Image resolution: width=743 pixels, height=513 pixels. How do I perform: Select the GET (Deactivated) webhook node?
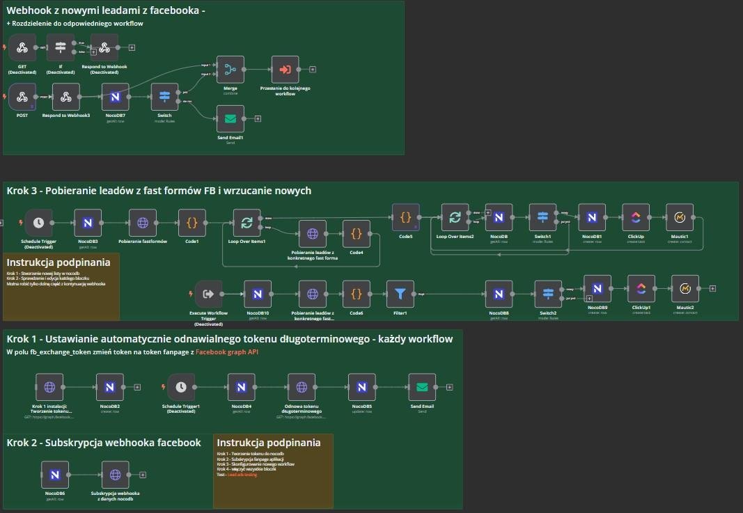click(x=22, y=47)
